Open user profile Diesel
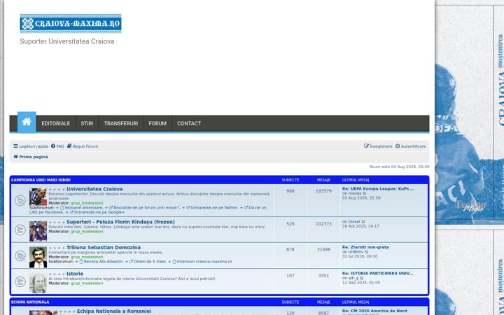Image resolution: width=504 pixels, height=315 pixels. 354,222
